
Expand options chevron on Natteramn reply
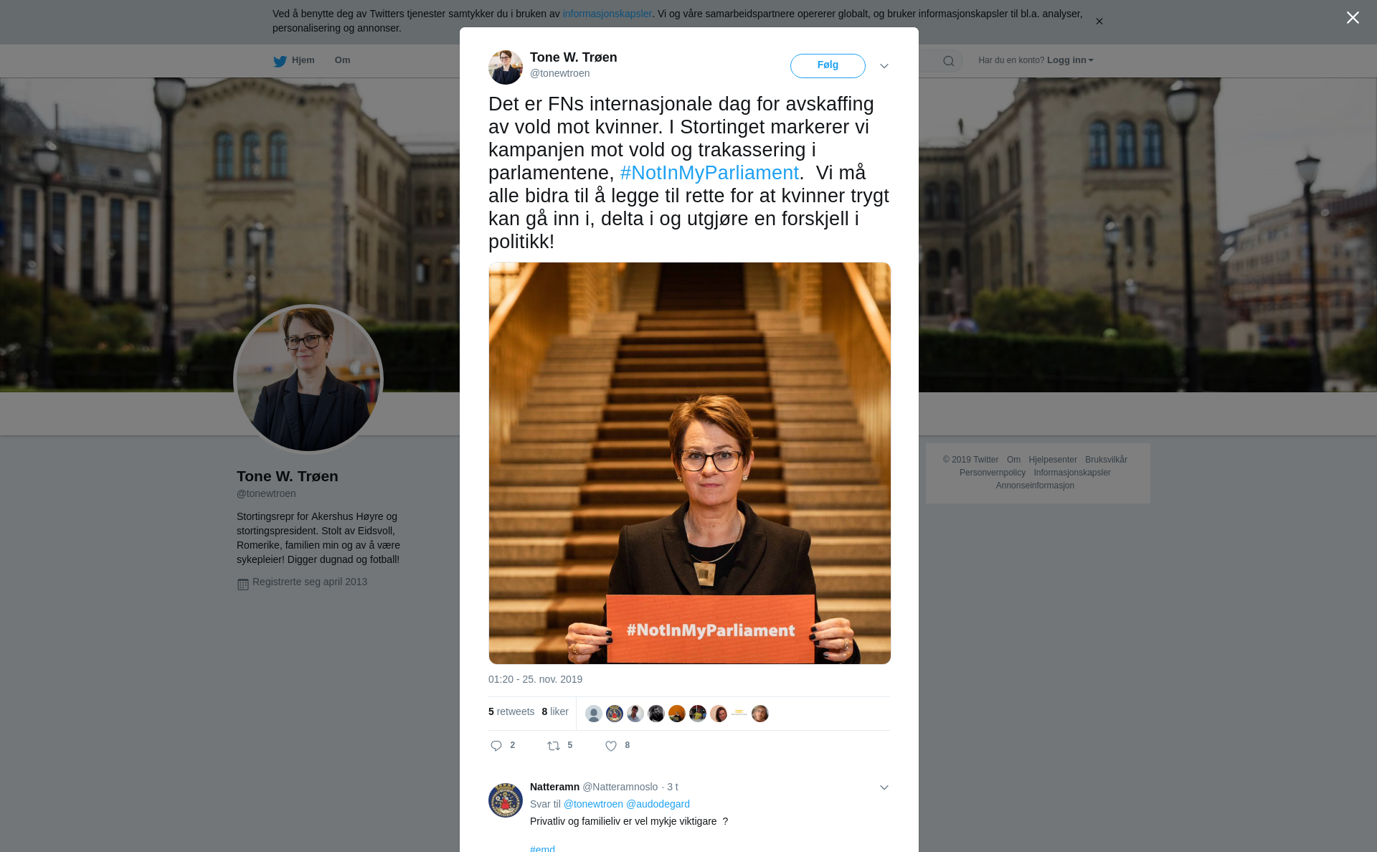coord(884,787)
